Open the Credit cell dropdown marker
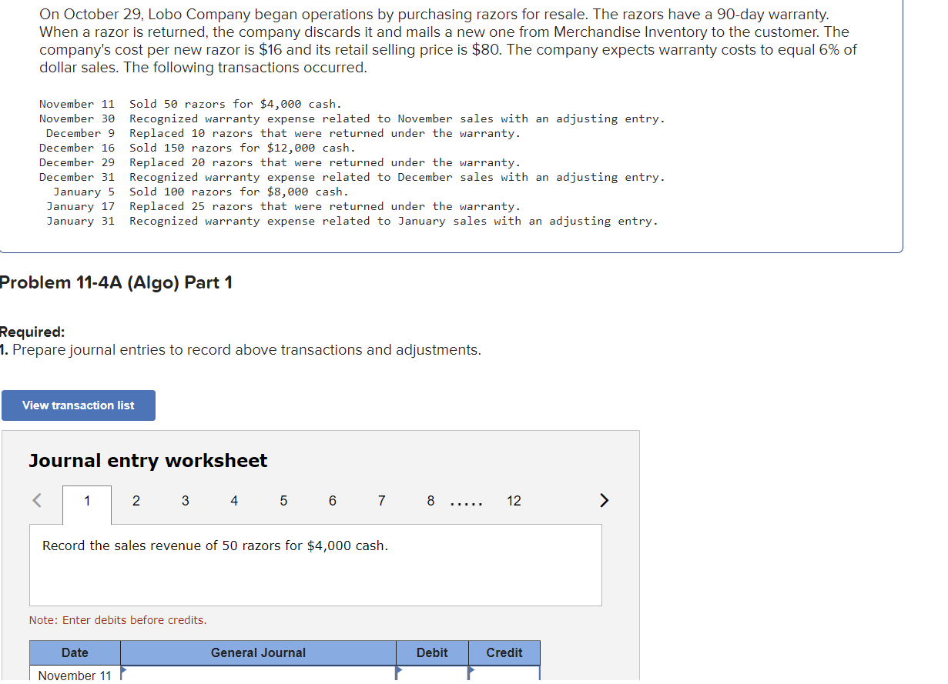The width and height of the screenshot is (948, 684). coord(471,671)
